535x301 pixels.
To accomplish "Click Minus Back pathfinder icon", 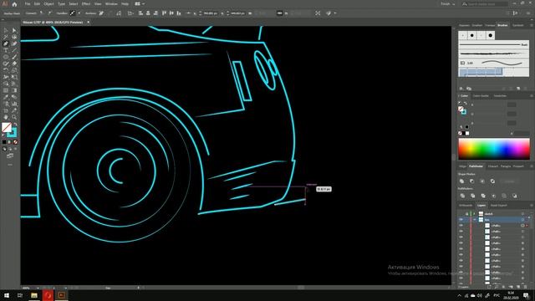I will (x=515, y=196).
